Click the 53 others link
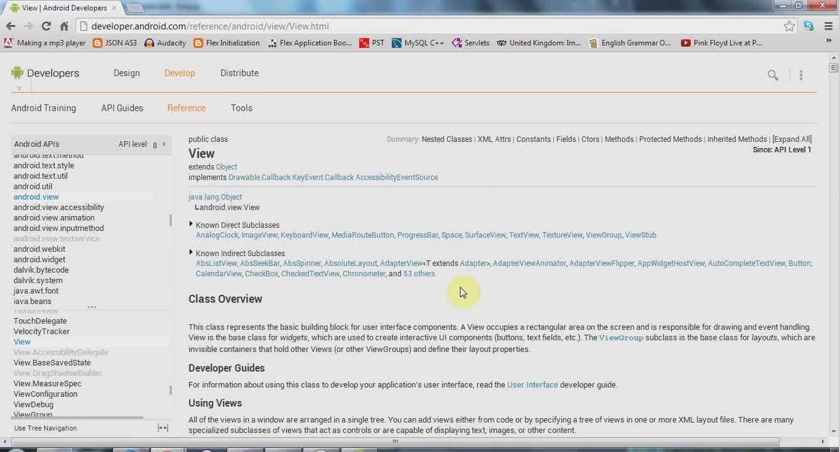This screenshot has height=452, width=840. tap(419, 274)
